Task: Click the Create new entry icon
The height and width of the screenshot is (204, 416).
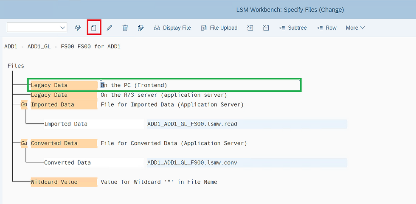Action: click(94, 28)
